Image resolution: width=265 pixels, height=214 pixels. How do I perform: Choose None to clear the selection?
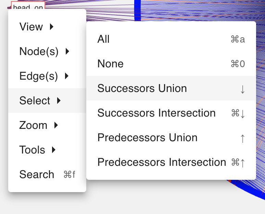[x=110, y=64]
